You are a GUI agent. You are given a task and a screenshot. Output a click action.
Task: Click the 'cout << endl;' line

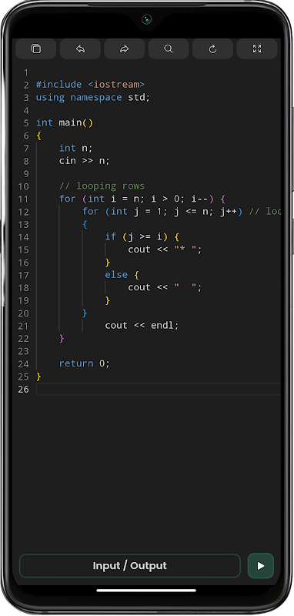[x=142, y=325]
